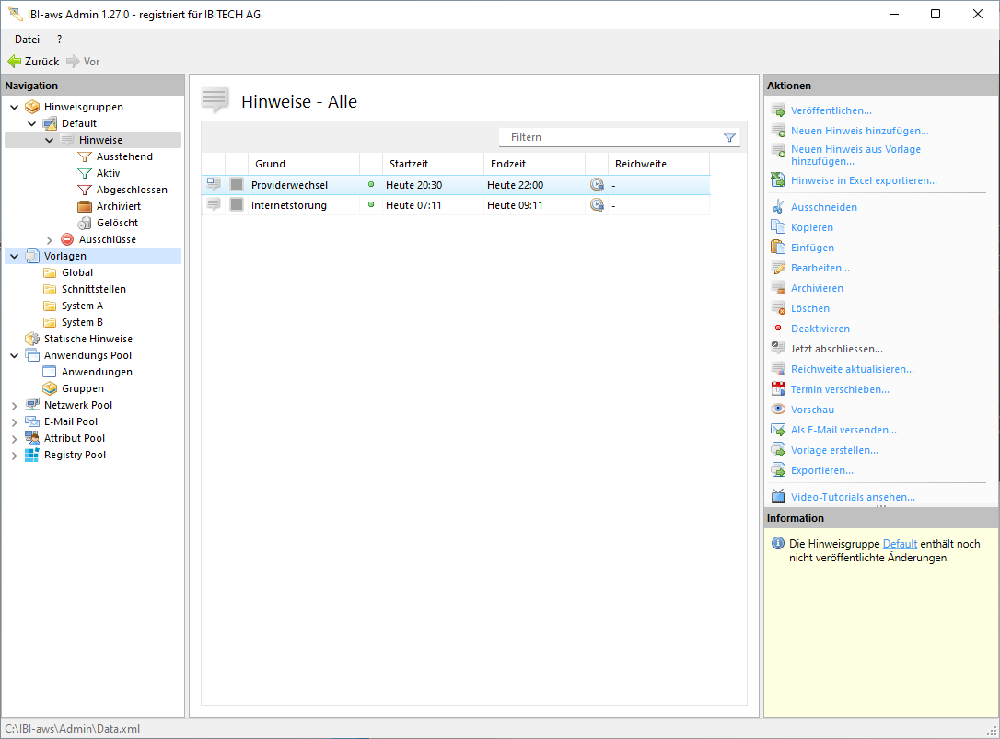Click the Veröffentlichen action icon

point(778,110)
